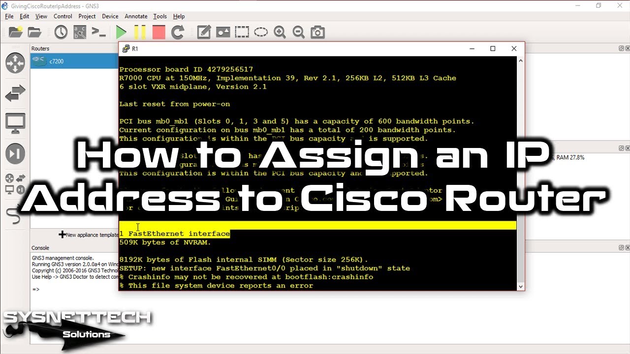Close the R1 console window

click(x=514, y=49)
